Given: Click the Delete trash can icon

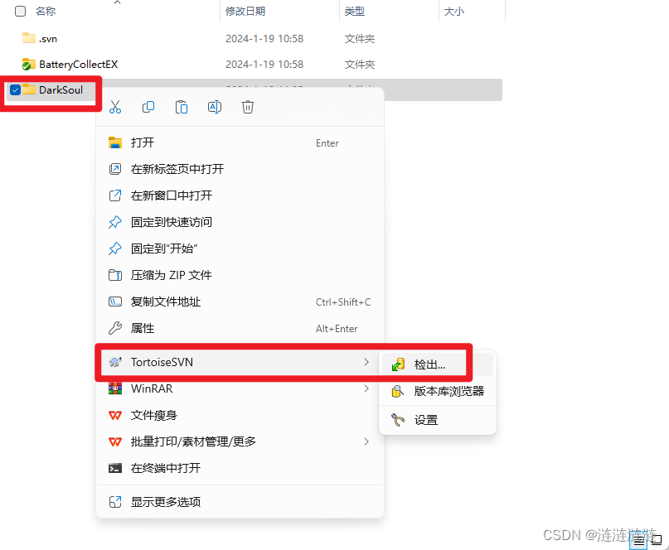Looking at the screenshot, I should tap(248, 107).
